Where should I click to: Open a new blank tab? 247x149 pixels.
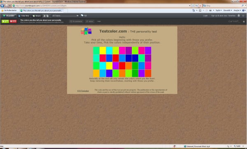[66, 11]
